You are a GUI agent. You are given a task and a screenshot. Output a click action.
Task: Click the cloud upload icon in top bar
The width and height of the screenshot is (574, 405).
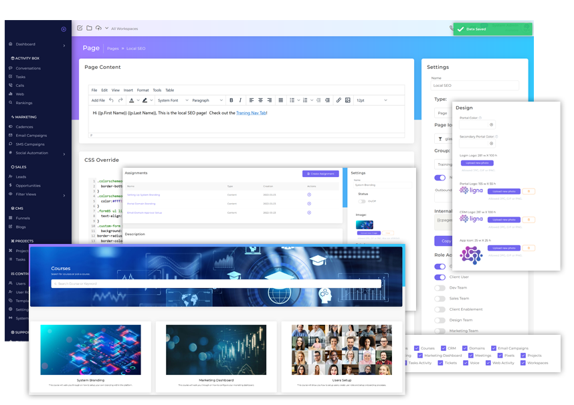[x=98, y=28]
